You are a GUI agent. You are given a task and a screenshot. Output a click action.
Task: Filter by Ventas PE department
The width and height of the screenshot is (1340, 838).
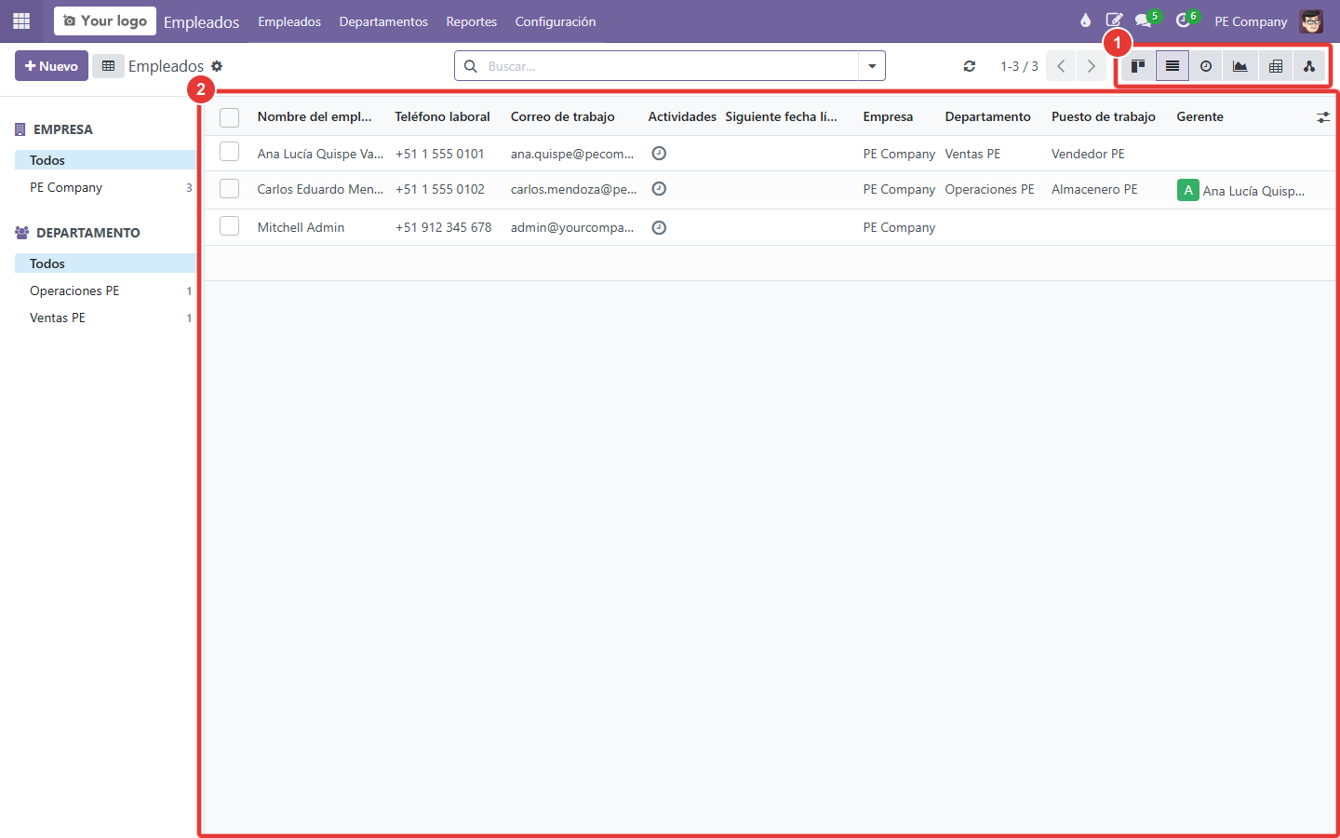(x=105, y=318)
